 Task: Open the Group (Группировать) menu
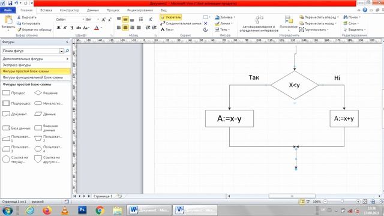pyautogui.click(x=314, y=29)
